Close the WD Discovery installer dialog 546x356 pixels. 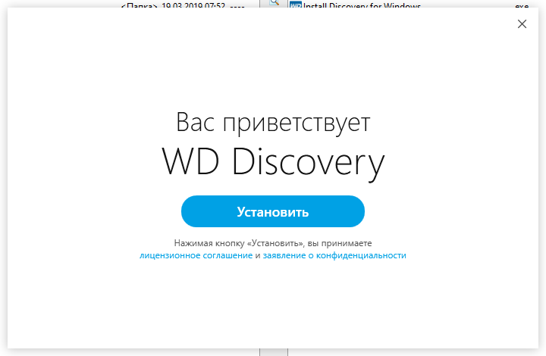coord(522,24)
